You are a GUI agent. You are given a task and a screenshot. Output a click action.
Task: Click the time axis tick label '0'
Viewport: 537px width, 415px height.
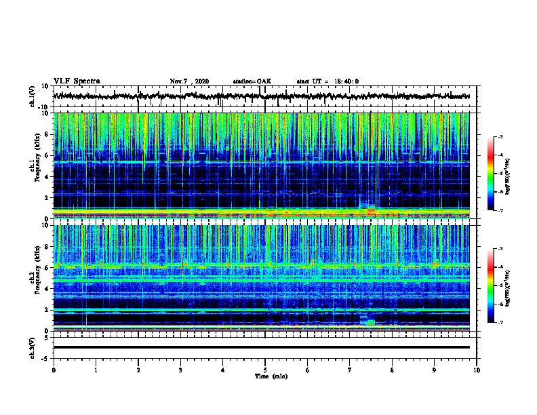pyautogui.click(x=54, y=370)
